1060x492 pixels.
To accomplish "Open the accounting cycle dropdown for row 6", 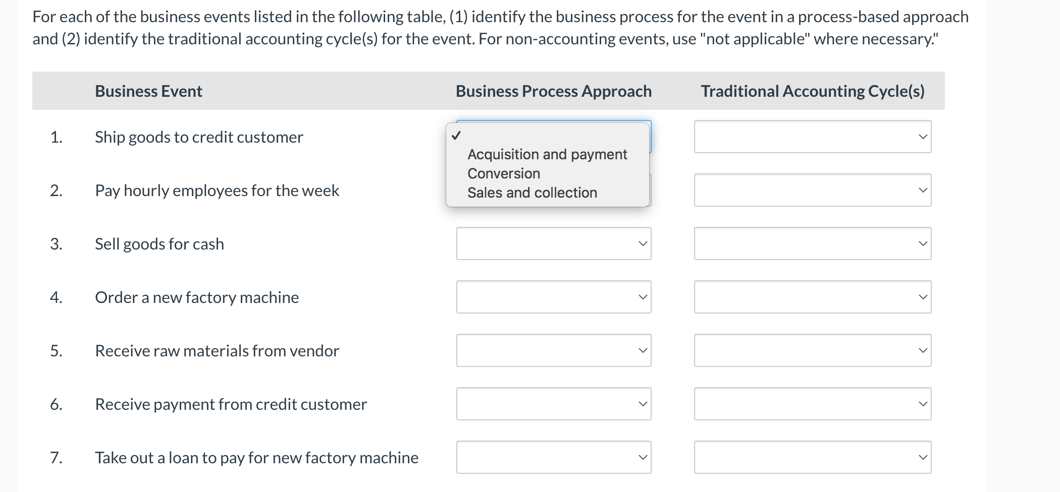I will (x=812, y=404).
